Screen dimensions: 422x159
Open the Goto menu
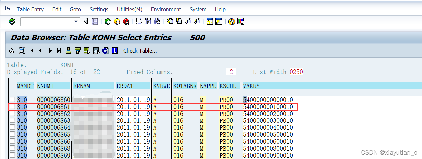pyautogui.click(x=75, y=9)
